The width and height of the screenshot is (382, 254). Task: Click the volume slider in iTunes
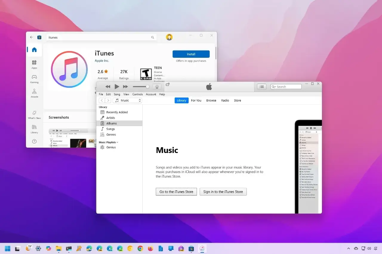click(141, 87)
